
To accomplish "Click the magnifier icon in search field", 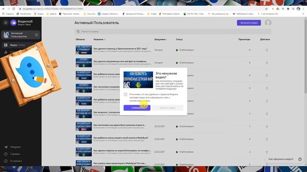I will pos(78,32).
